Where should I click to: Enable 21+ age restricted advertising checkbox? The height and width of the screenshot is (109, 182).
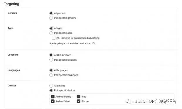pyautogui.click(x=53, y=38)
